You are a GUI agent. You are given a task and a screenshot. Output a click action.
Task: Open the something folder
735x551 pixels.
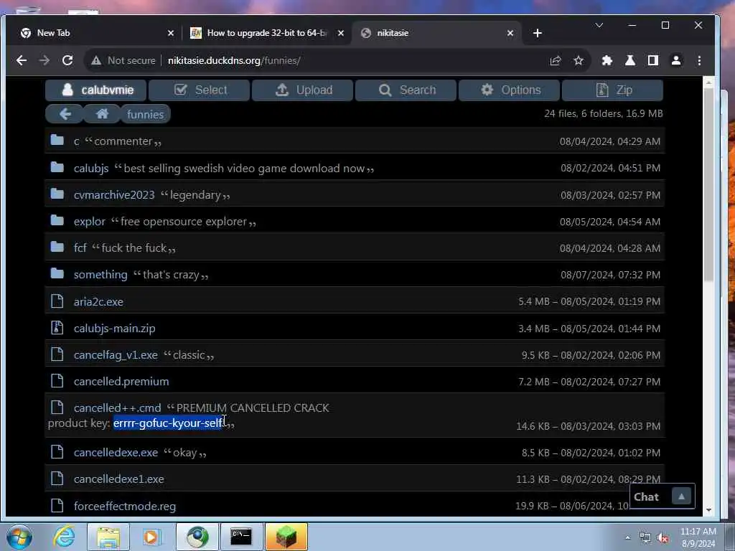[x=100, y=275]
